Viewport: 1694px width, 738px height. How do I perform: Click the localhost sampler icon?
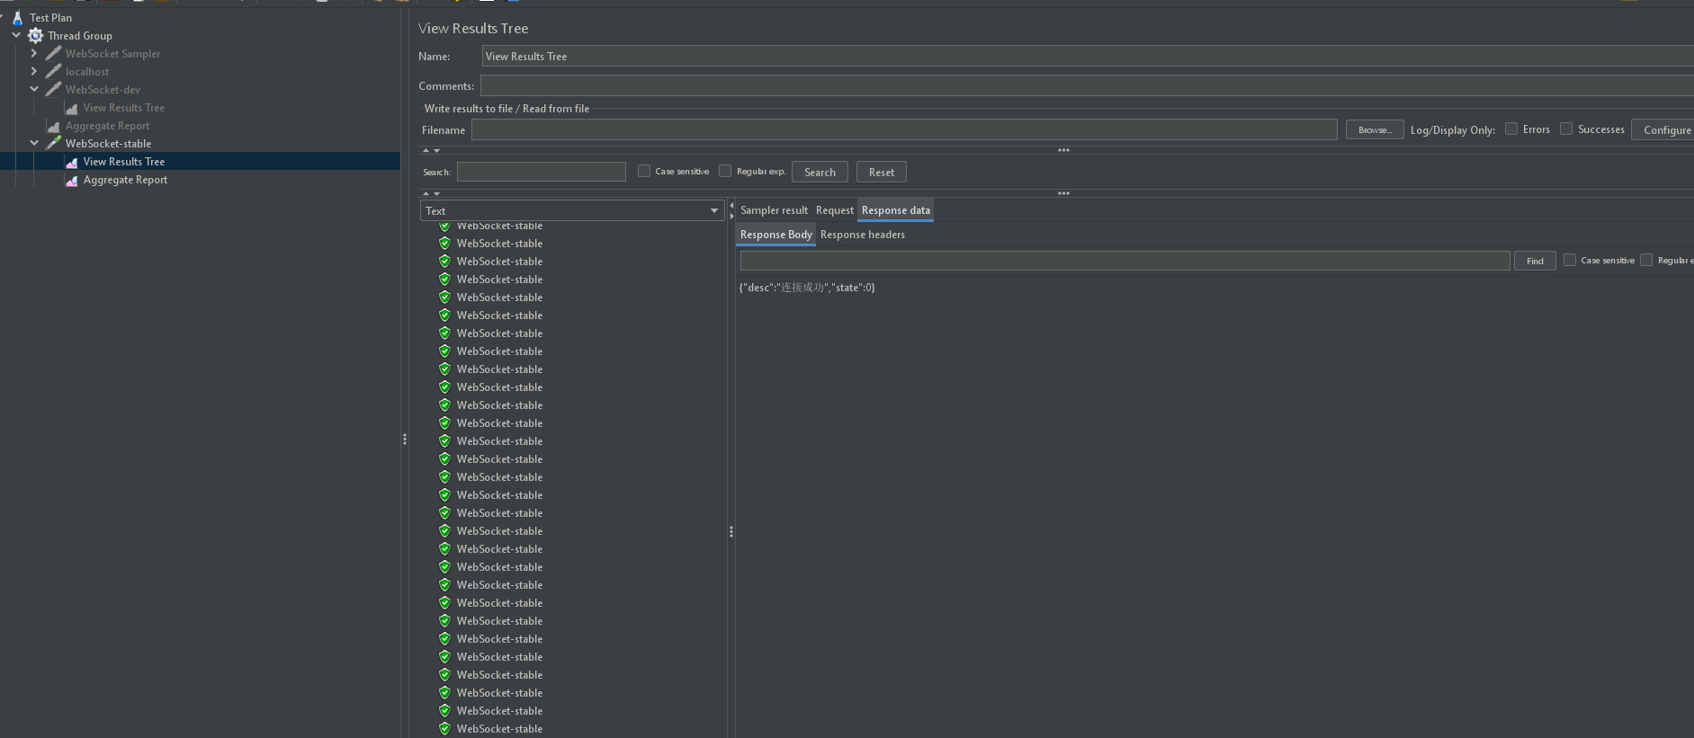(x=54, y=71)
